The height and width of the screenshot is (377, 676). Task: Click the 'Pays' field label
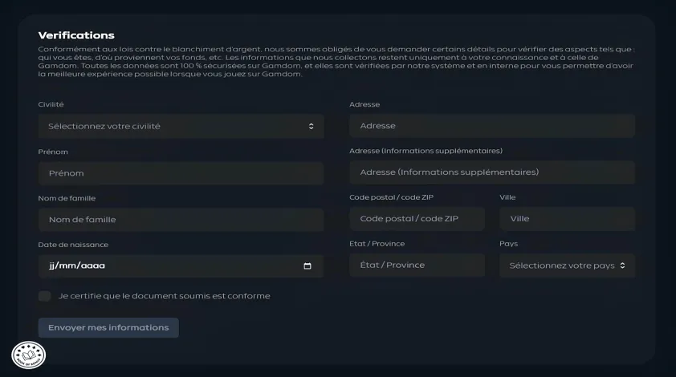coord(509,243)
